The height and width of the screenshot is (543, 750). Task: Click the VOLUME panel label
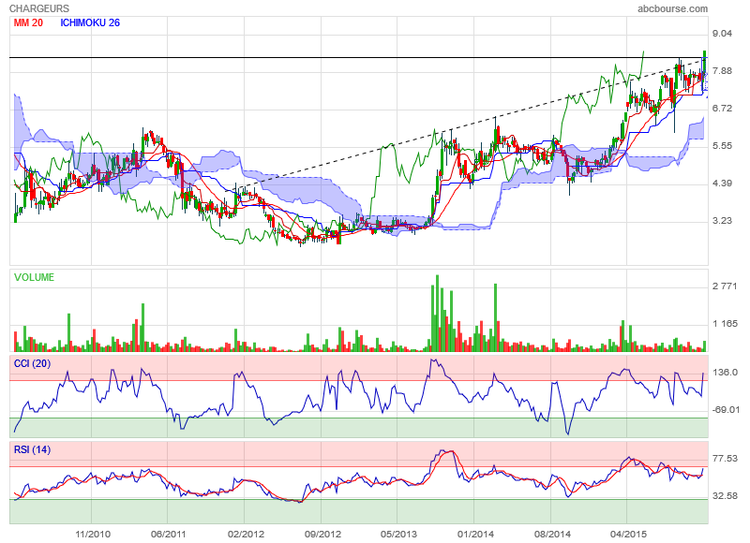click(x=34, y=277)
